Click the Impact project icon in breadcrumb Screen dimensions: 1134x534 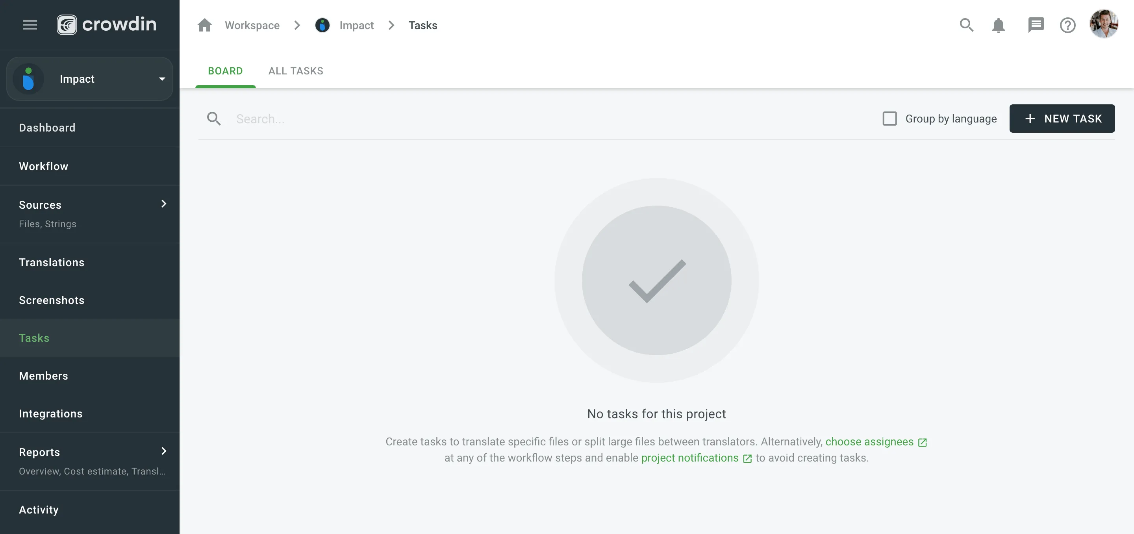(x=322, y=25)
